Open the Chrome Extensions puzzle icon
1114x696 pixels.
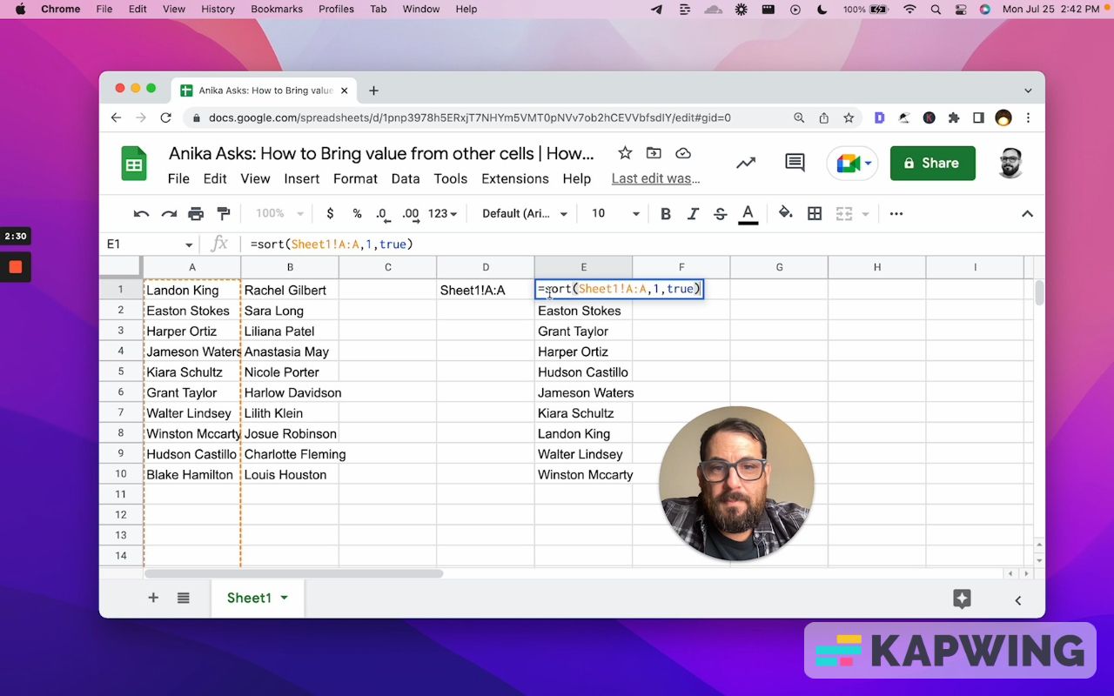pos(954,117)
